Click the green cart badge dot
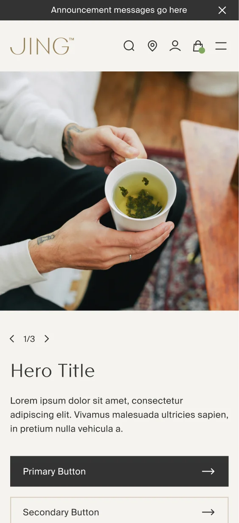This screenshot has width=239, height=523. tap(202, 50)
